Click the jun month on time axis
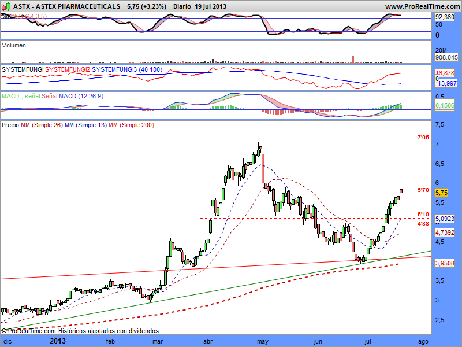This screenshot has width=462, height=347. [318, 341]
